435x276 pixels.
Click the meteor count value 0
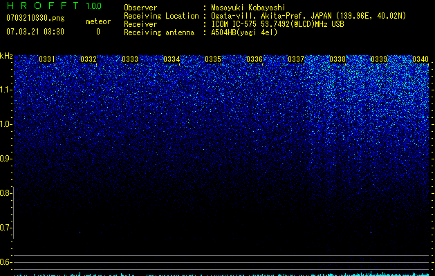click(98, 32)
